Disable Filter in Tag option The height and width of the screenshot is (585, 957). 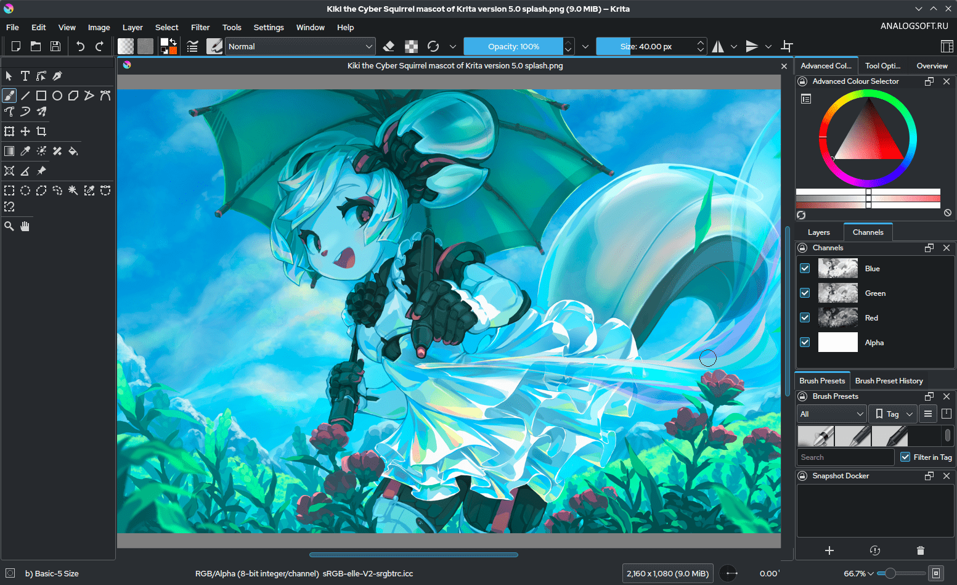(905, 457)
